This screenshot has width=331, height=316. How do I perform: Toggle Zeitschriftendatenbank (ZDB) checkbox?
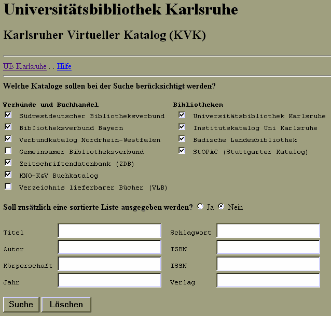pos(8,163)
